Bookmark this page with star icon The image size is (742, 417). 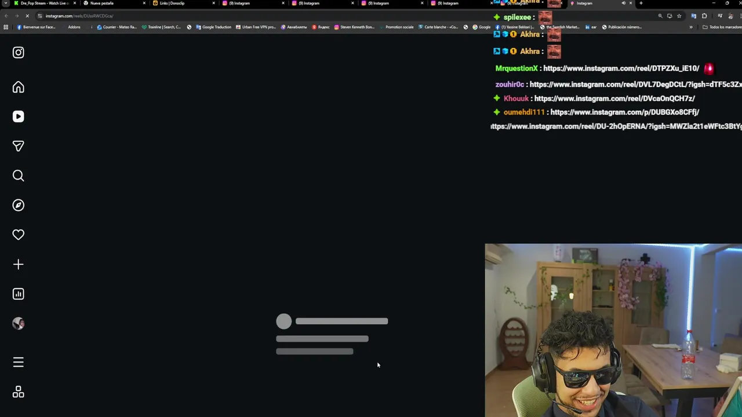tap(679, 16)
